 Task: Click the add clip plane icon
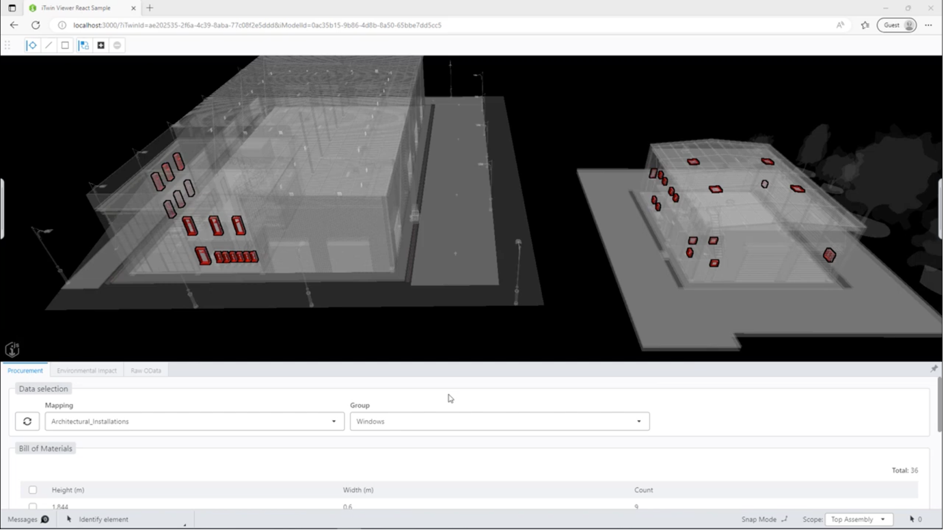coord(100,45)
